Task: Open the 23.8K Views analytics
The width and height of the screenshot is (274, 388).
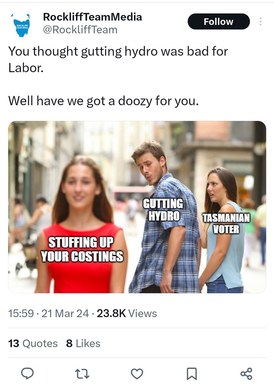Action: point(127,313)
